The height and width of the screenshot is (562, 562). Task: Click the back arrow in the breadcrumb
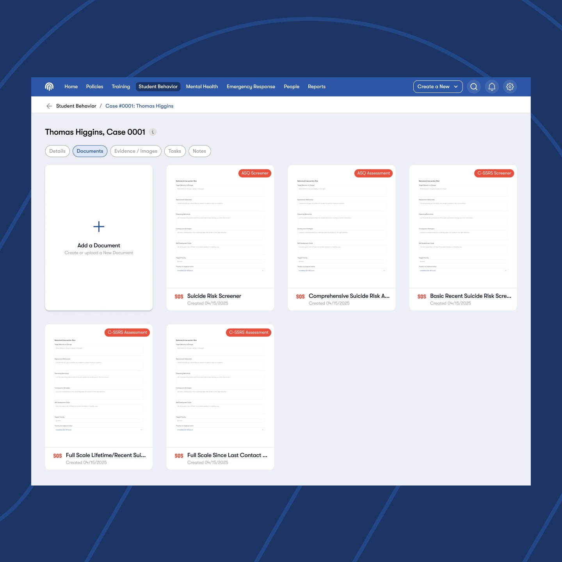(x=49, y=106)
